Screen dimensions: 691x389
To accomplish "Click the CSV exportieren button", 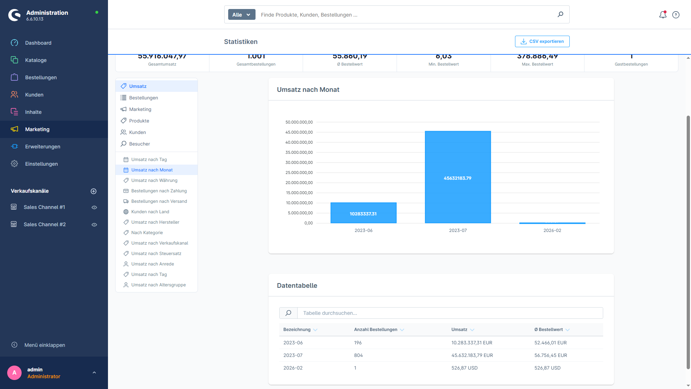I will point(542,41).
